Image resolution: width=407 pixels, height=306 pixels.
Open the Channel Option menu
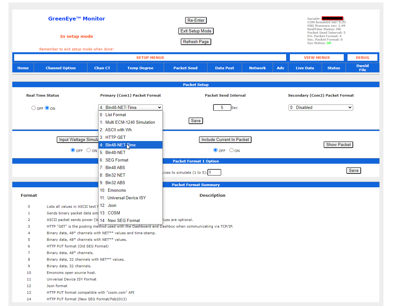click(60, 68)
